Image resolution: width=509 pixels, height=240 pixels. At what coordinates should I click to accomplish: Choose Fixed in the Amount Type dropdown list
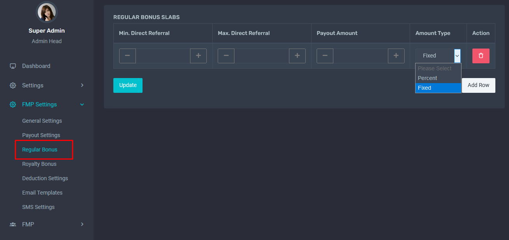(424, 88)
